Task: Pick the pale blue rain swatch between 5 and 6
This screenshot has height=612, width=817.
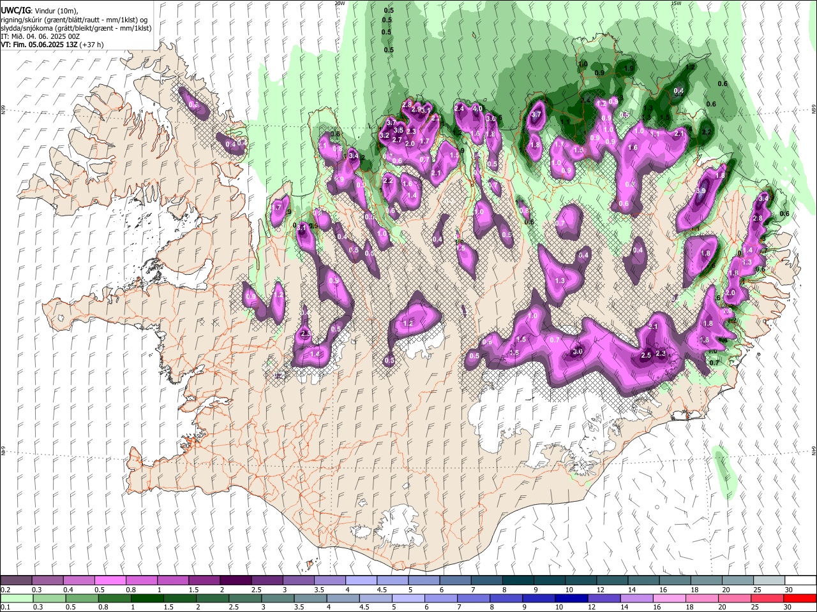Action: (408, 598)
